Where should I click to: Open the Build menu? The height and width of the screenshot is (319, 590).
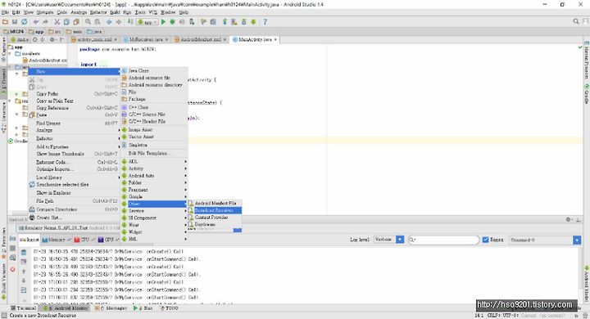pos(115,12)
